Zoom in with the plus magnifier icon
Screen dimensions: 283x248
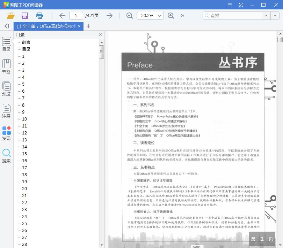(171, 16)
